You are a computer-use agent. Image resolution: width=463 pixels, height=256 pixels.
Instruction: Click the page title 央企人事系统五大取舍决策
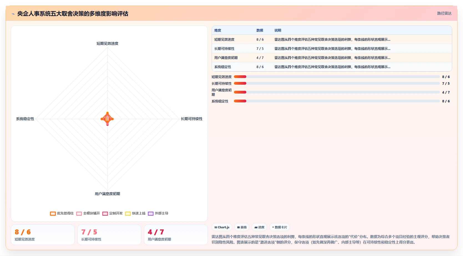73,14
